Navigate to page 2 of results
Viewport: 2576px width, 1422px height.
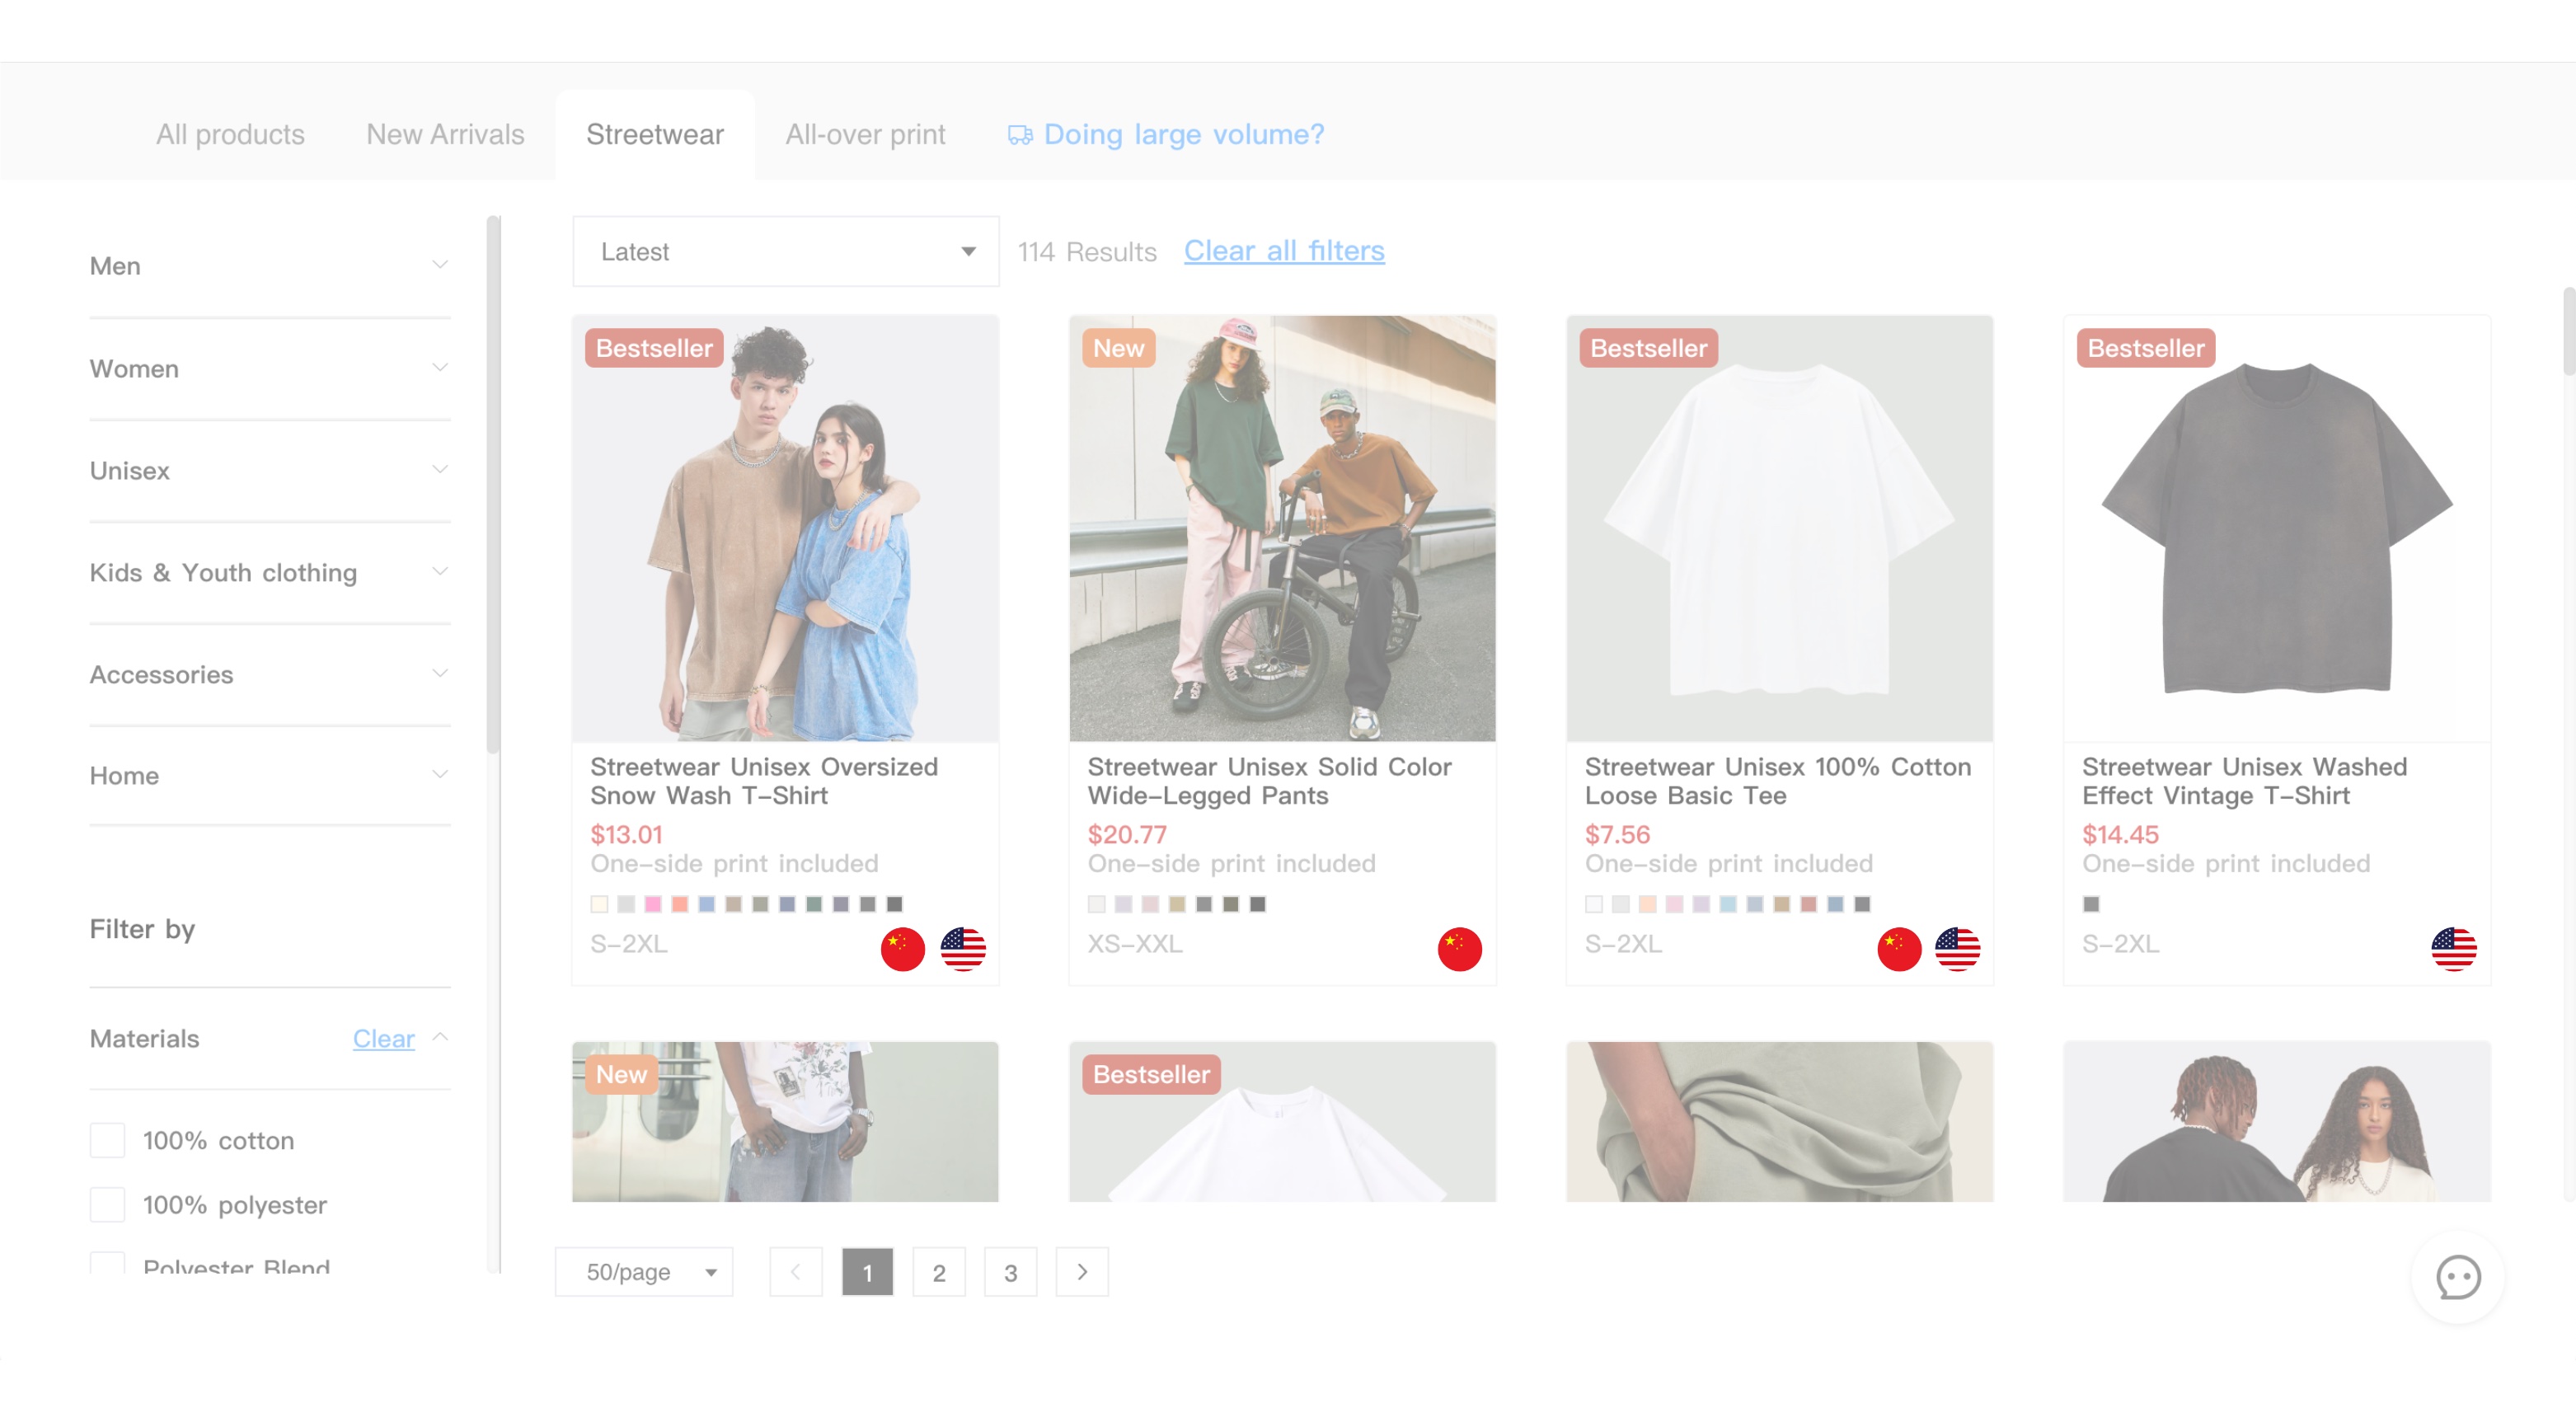[x=941, y=1271]
